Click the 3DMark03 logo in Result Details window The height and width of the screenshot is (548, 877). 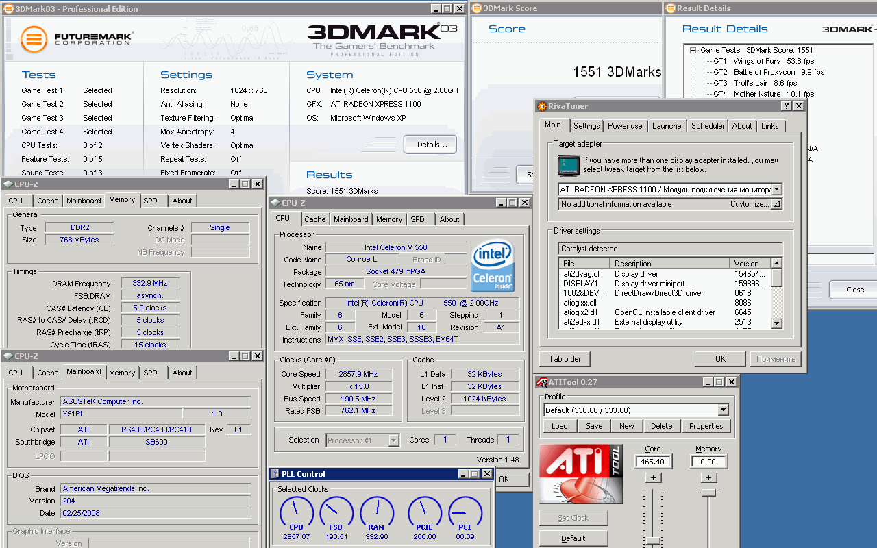[x=850, y=29]
